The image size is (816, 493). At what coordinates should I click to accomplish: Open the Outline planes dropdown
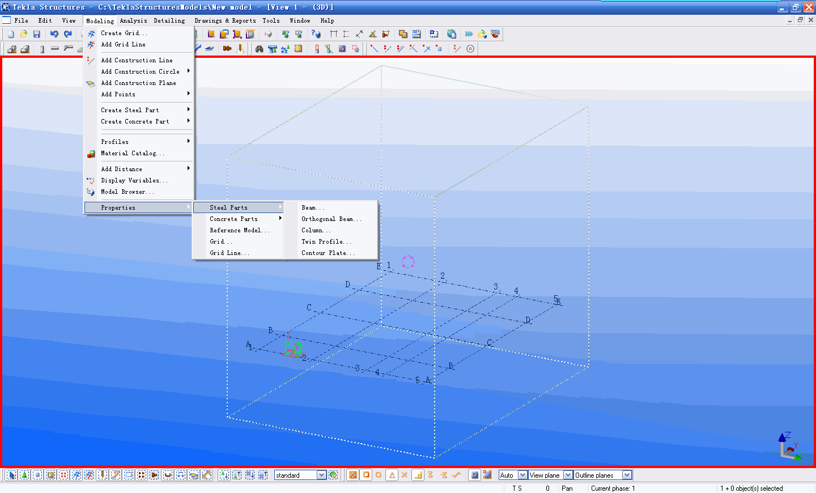627,475
